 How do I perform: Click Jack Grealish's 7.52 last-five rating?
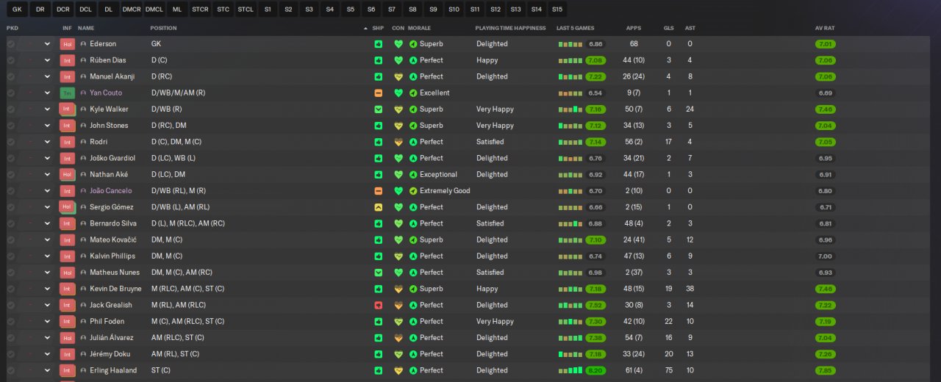tap(595, 306)
